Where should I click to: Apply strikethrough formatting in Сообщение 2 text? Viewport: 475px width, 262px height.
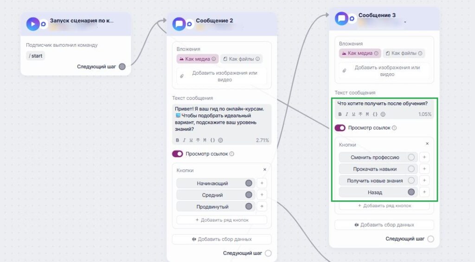198,140
